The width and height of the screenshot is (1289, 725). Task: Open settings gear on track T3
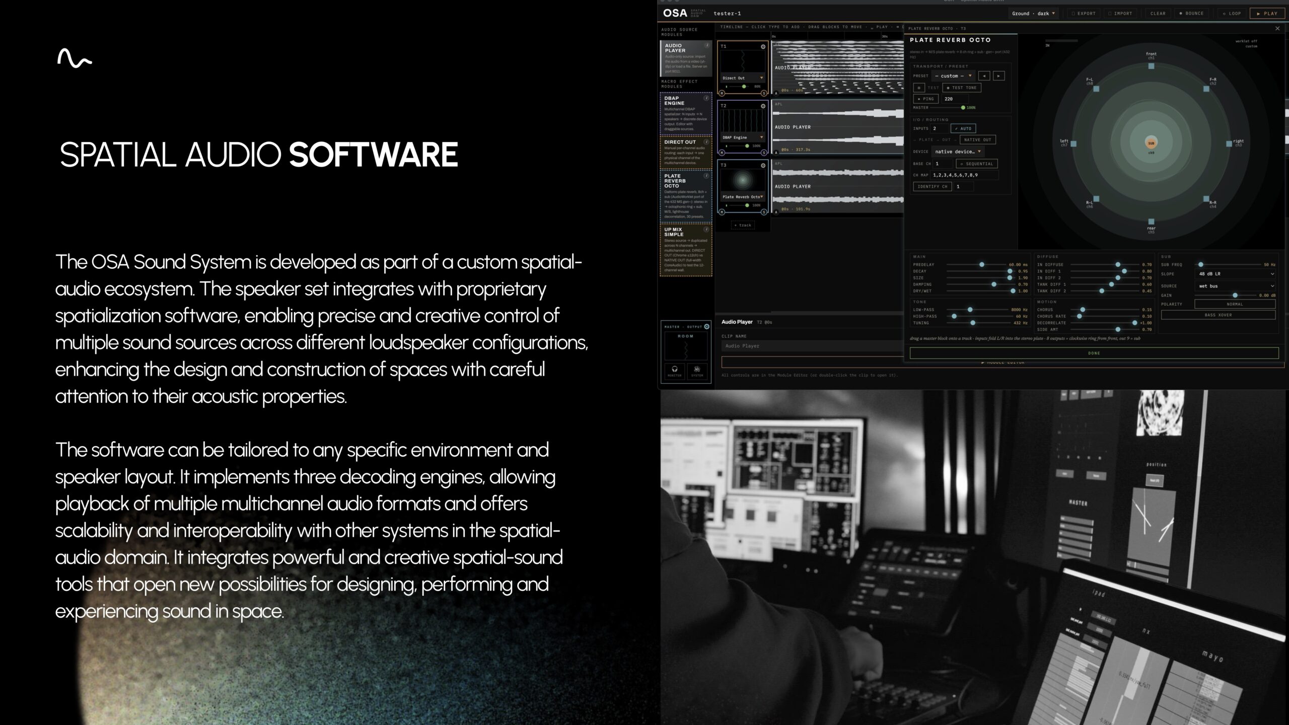(x=763, y=166)
